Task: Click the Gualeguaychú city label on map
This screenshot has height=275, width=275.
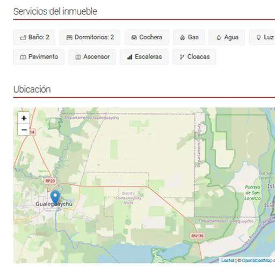Action: (x=54, y=204)
